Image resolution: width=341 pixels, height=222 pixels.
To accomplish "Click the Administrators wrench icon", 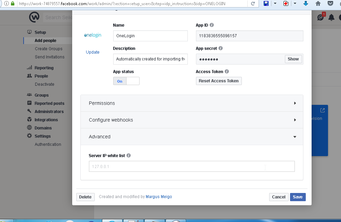I will pyautogui.click(x=29, y=111).
